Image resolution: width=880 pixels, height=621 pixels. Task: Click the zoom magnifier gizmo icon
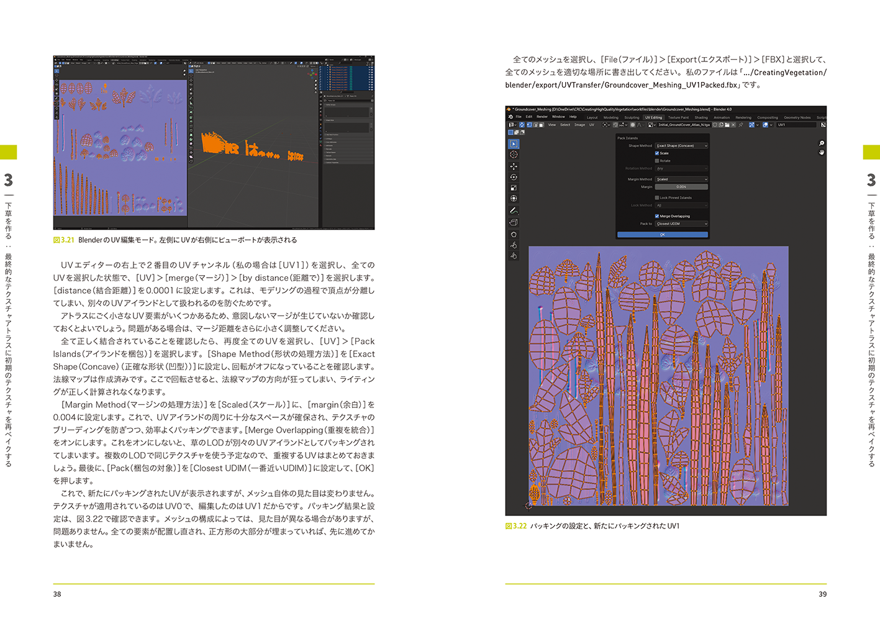tap(822, 143)
